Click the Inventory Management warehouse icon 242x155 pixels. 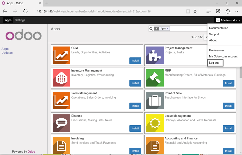61,78
